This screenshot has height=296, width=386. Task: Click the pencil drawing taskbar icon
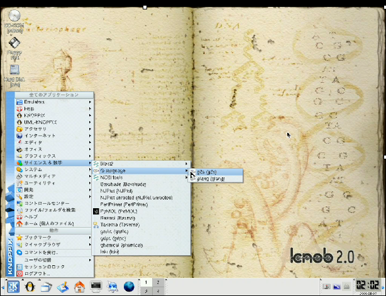click(x=63, y=287)
